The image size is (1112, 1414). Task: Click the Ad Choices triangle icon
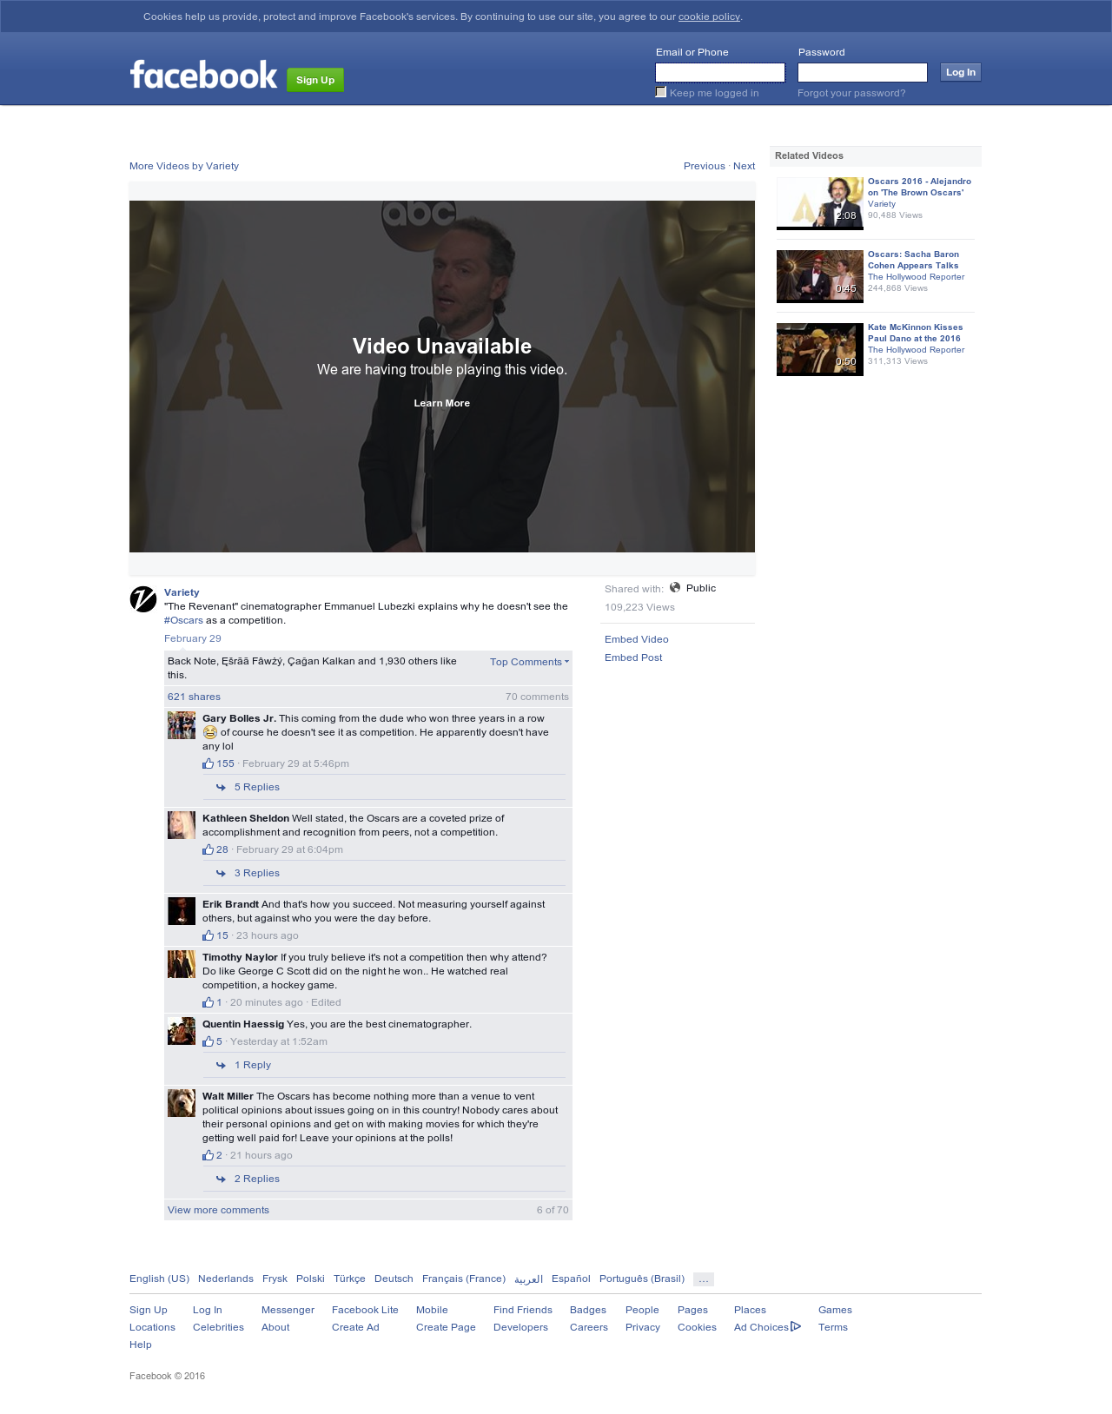(x=796, y=1326)
